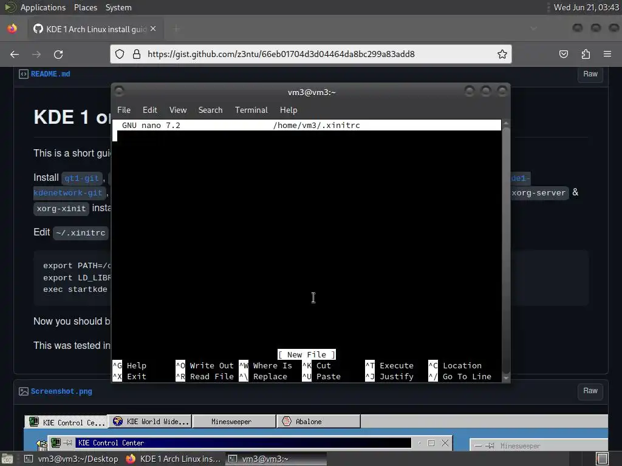Open the terminal Edit menu

150,110
